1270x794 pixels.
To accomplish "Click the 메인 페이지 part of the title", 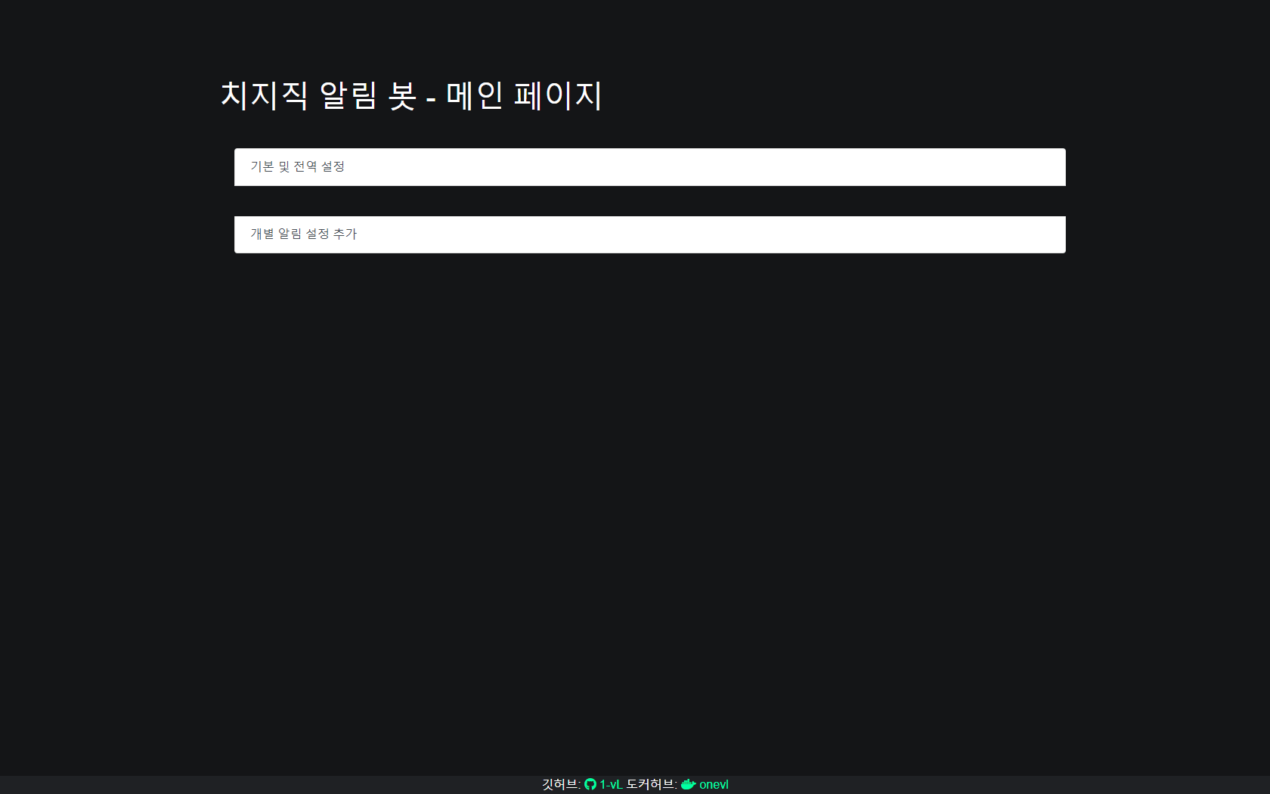I will click(x=524, y=96).
